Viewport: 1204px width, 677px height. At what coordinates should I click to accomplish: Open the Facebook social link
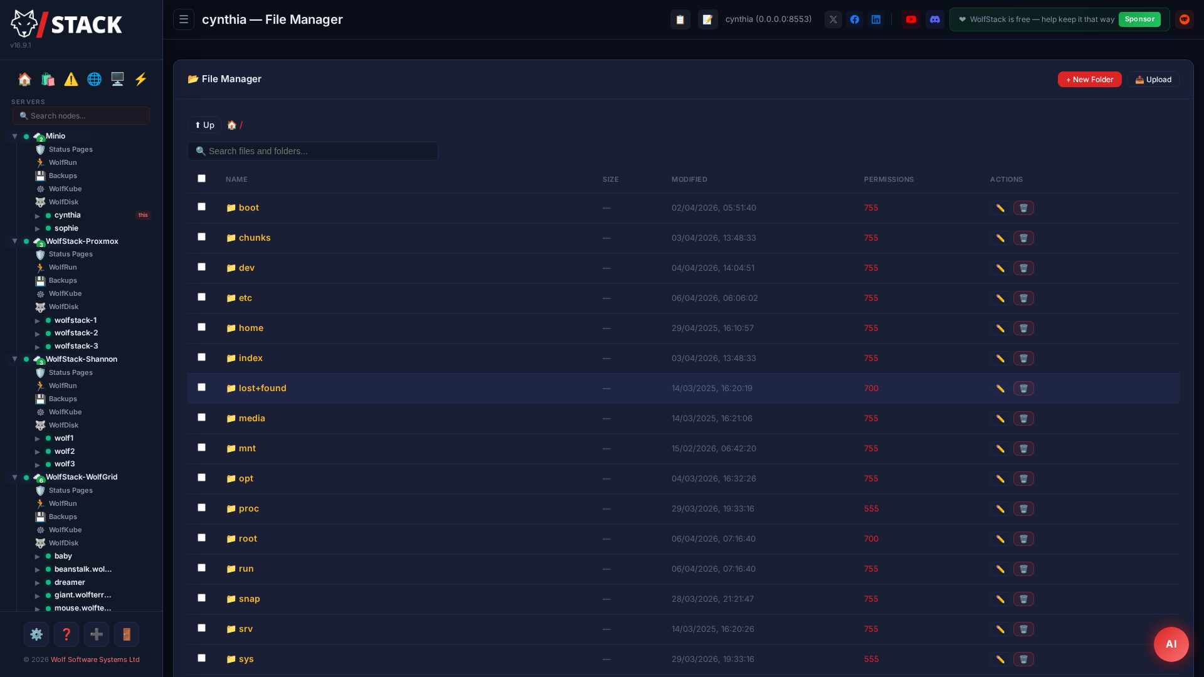point(855,19)
